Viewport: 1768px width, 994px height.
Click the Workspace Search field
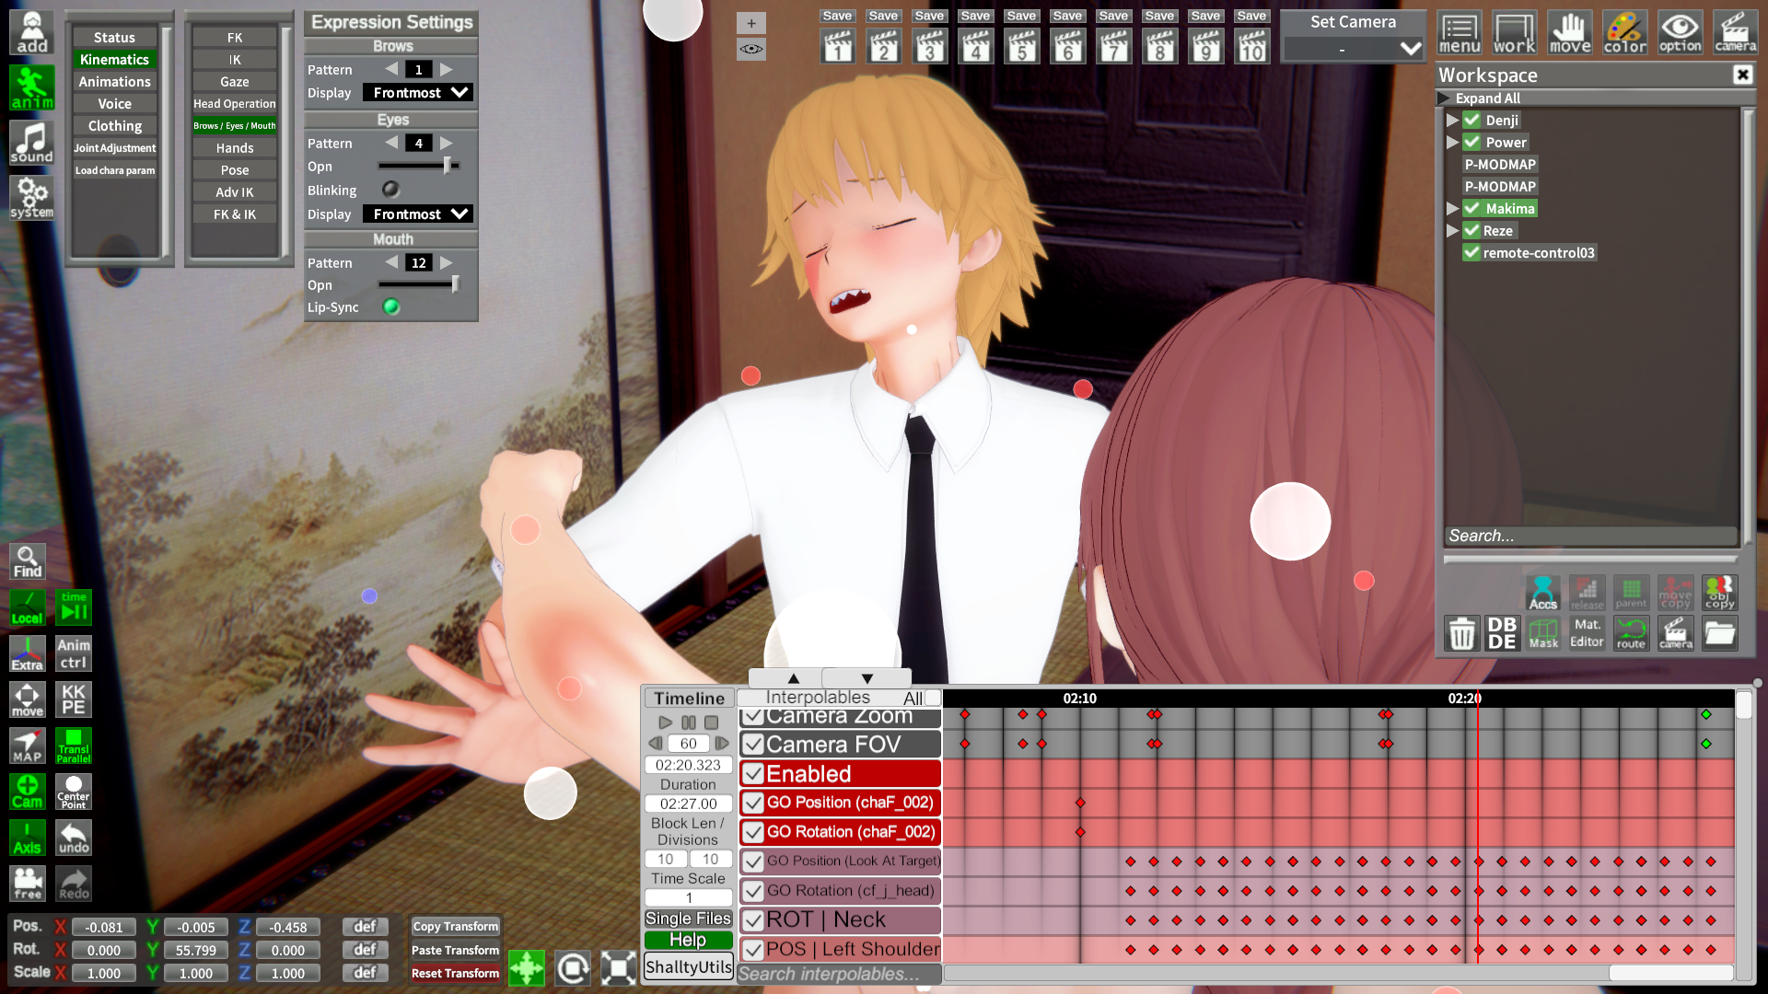tap(1590, 536)
